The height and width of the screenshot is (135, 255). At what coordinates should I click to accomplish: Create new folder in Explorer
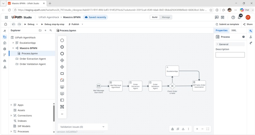(x=40, y=30)
